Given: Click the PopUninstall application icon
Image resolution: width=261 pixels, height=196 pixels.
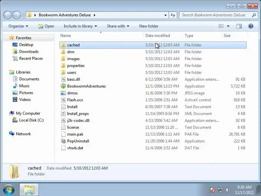Looking at the screenshot, I should click(x=63, y=141).
